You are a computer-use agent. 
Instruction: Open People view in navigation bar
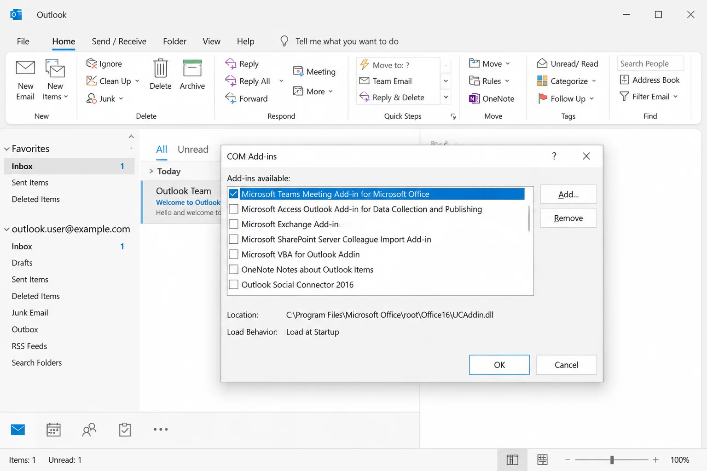(89, 429)
